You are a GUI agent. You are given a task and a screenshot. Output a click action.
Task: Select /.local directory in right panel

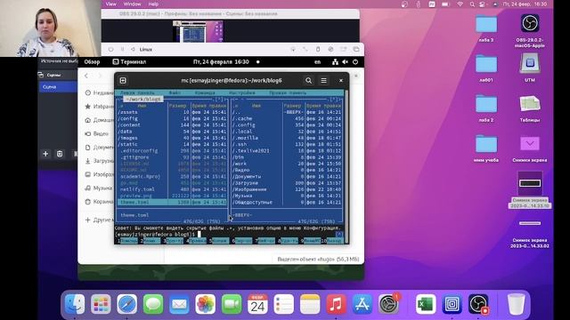(287, 132)
